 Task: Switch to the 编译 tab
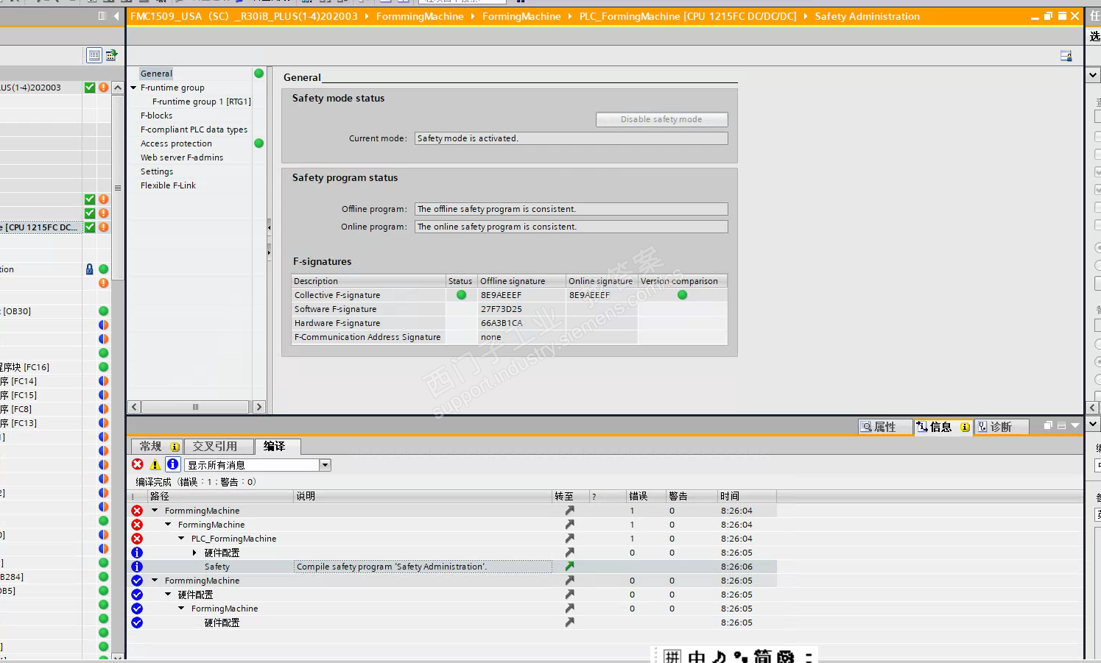(x=277, y=447)
